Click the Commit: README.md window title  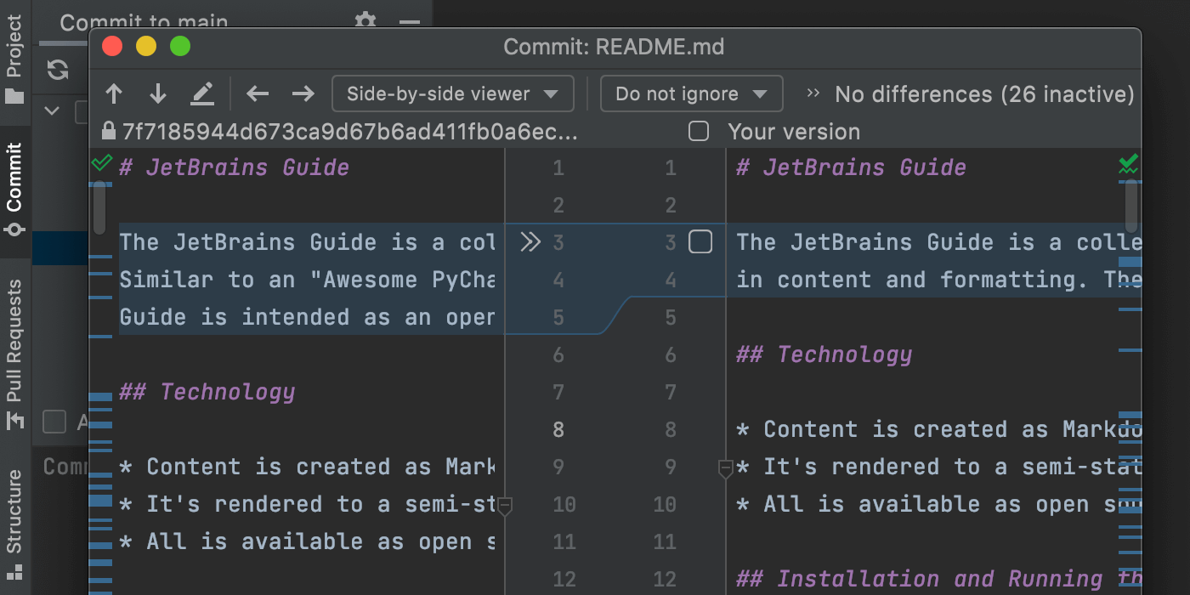click(x=614, y=47)
